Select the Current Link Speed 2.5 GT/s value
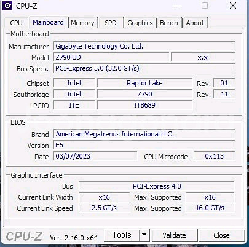 coord(104,208)
